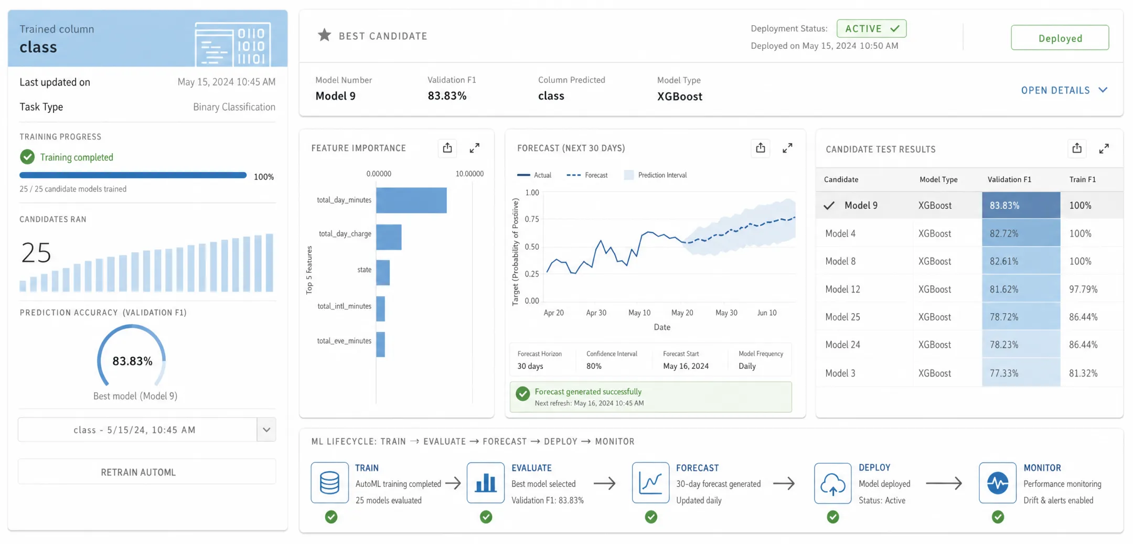Expand the Forecast panel fullscreen
Image resolution: width=1133 pixels, height=544 pixels.
click(x=787, y=148)
